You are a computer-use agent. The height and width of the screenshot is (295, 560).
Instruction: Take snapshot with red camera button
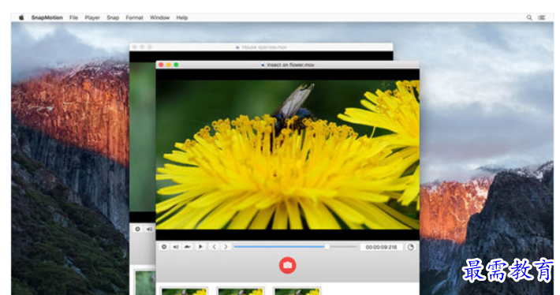pyautogui.click(x=288, y=265)
